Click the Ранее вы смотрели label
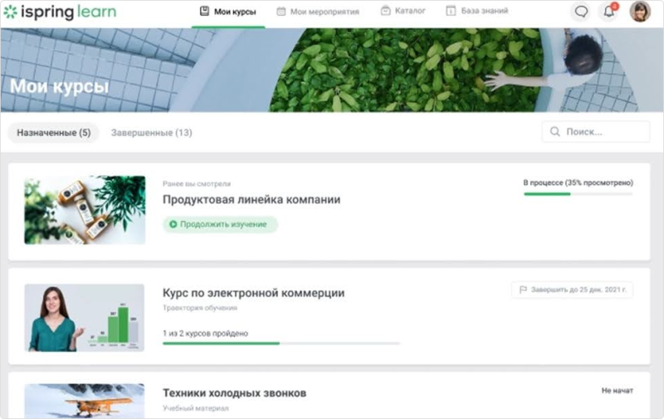Image resolution: width=664 pixels, height=419 pixels. pyautogui.click(x=197, y=183)
